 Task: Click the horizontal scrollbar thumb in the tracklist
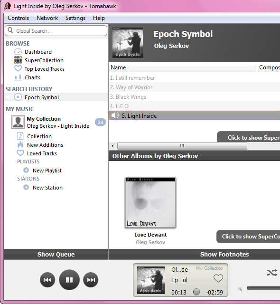pos(182,146)
